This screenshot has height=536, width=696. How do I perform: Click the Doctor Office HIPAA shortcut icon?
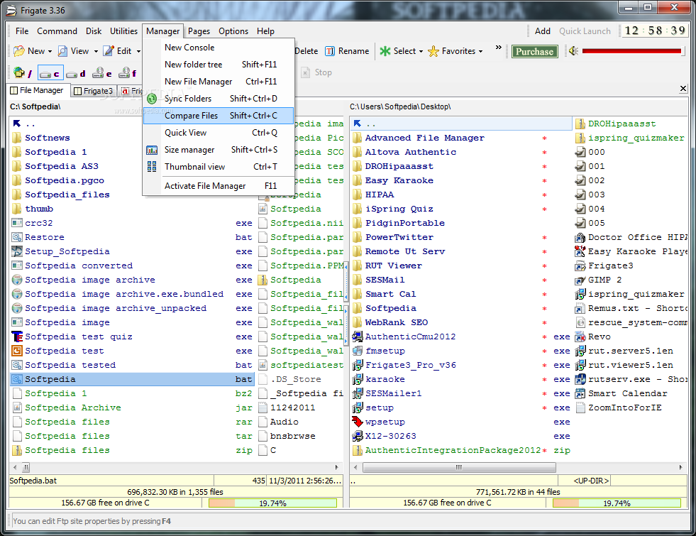pos(580,237)
